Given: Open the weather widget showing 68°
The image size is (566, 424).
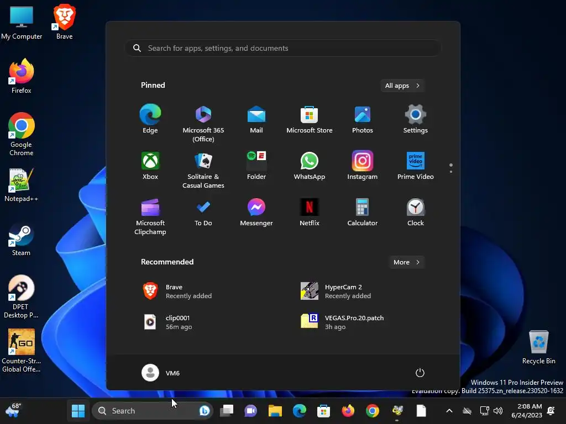Looking at the screenshot, I should tap(13, 411).
